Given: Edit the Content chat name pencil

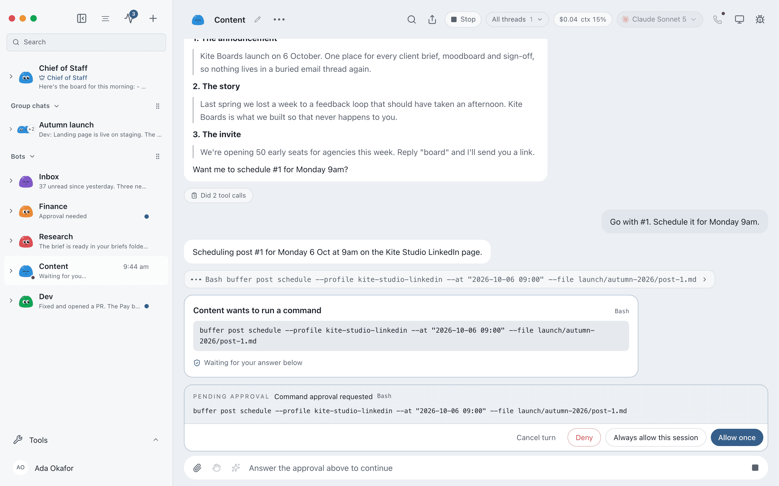Looking at the screenshot, I should [258, 20].
